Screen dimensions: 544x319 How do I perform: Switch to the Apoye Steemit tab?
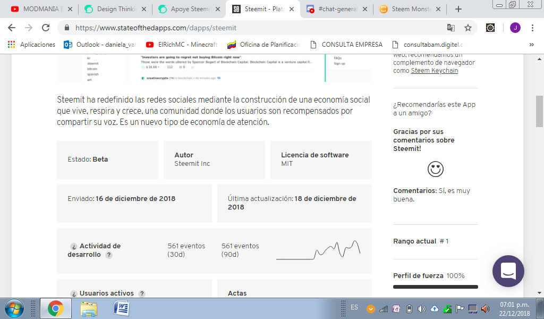[190, 9]
